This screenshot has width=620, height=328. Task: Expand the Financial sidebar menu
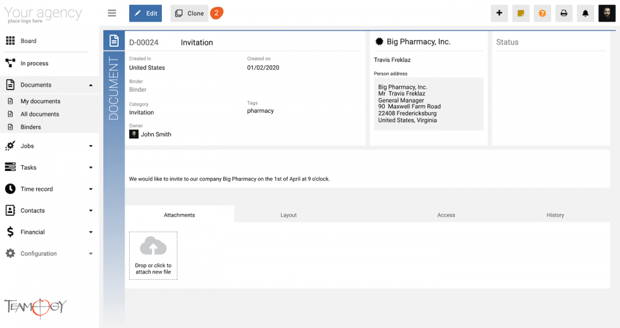point(91,232)
